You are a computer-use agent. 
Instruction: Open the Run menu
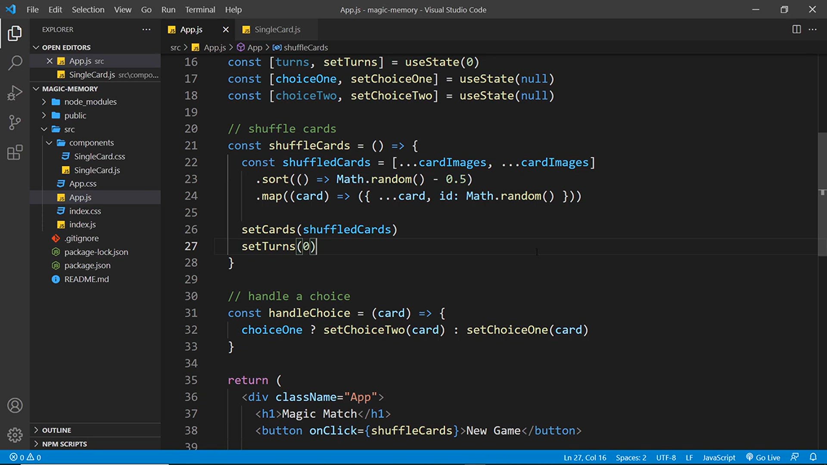pyautogui.click(x=168, y=9)
